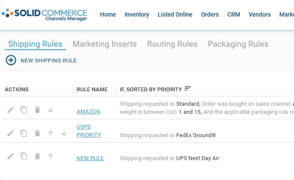This screenshot has height=180, width=294.
Task: Open the Packaging Rules tab
Action: tap(238, 44)
